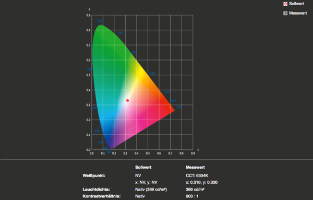Click the red Sollwert legend icon

click(x=285, y=4)
